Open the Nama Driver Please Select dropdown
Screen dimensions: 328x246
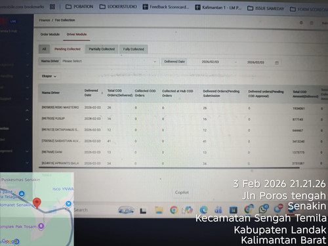coord(98,61)
